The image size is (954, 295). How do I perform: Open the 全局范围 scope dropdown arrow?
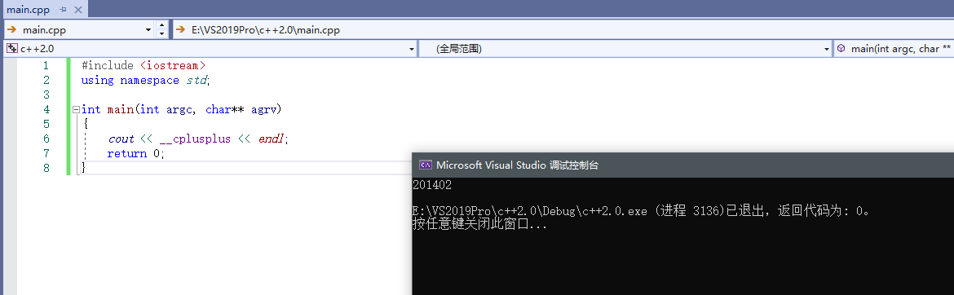click(x=827, y=49)
